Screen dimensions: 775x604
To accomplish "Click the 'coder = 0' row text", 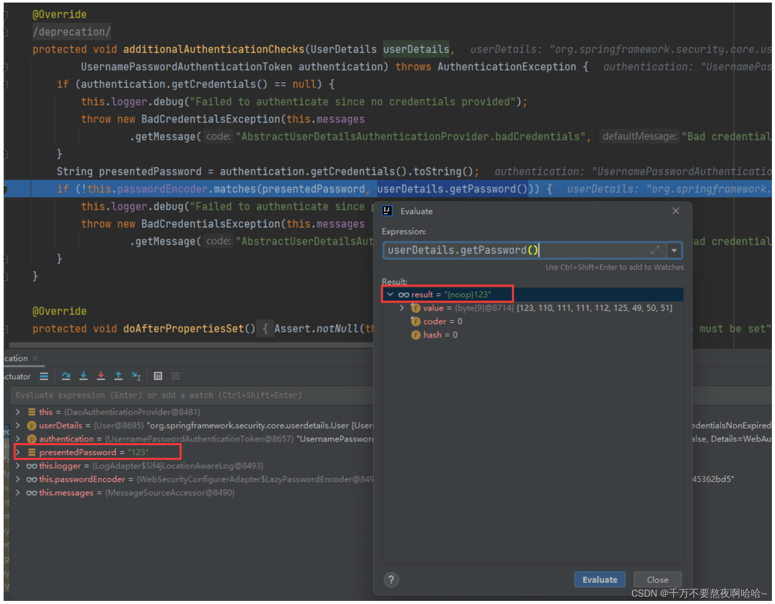I will (x=442, y=321).
